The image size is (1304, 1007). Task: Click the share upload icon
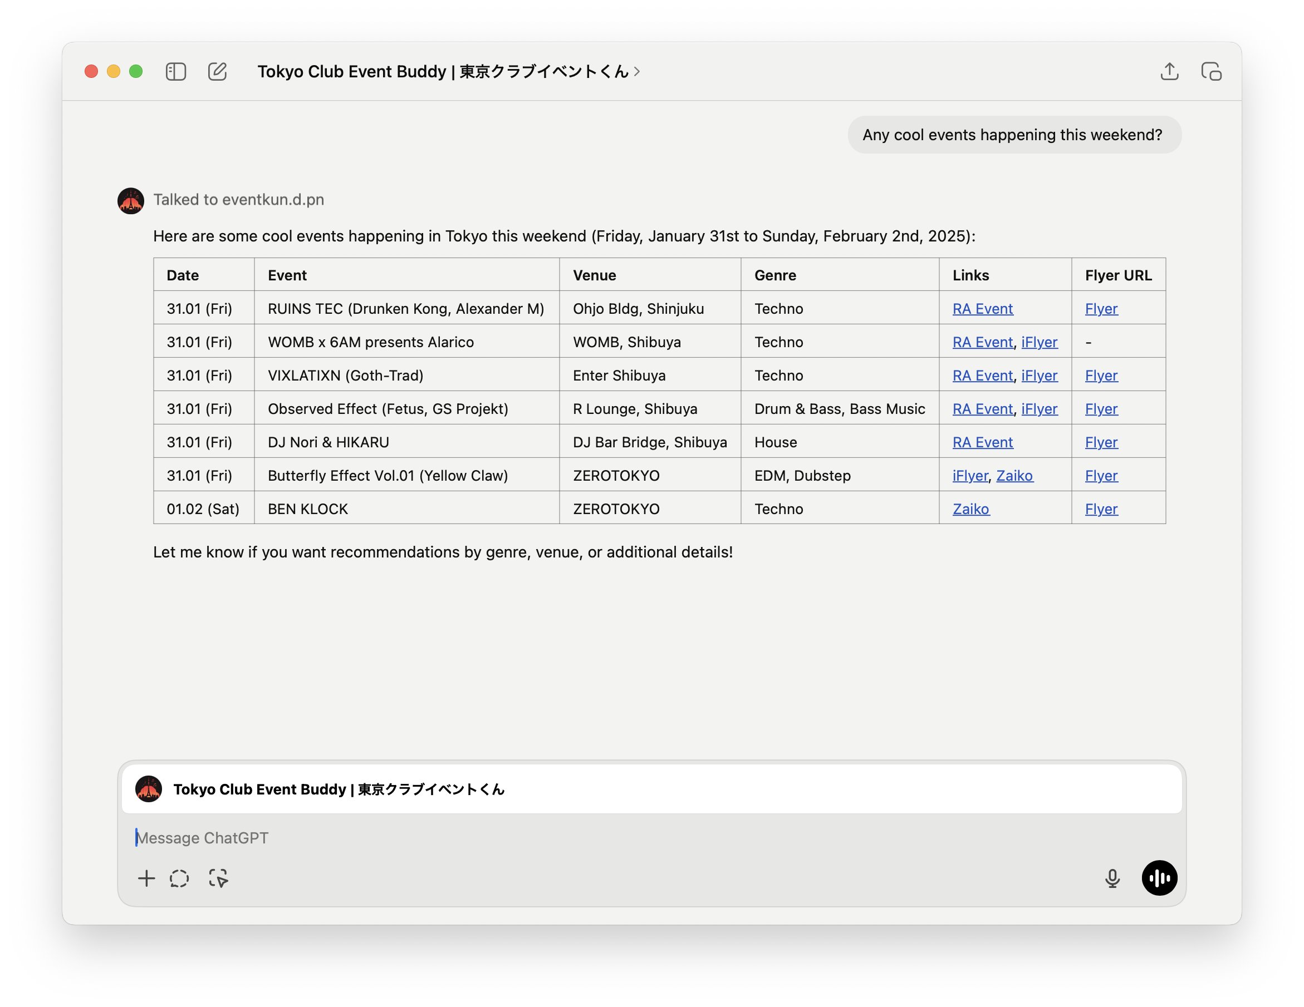tap(1169, 72)
